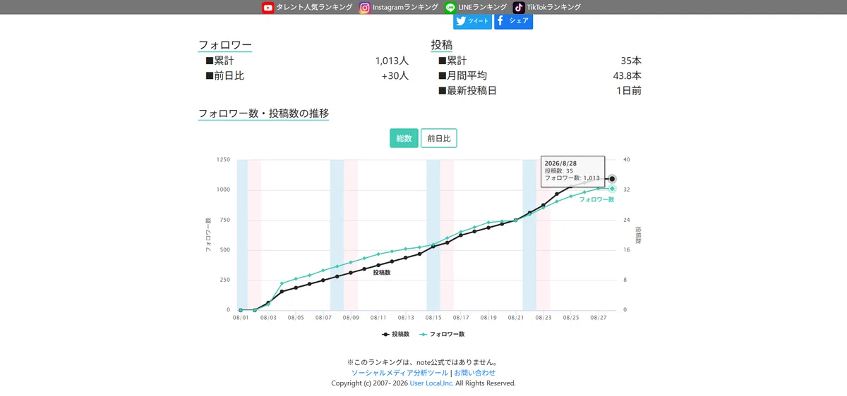The height and width of the screenshot is (396, 847).
Task: Click the YouTube icon in top bar
Action: point(268,7)
